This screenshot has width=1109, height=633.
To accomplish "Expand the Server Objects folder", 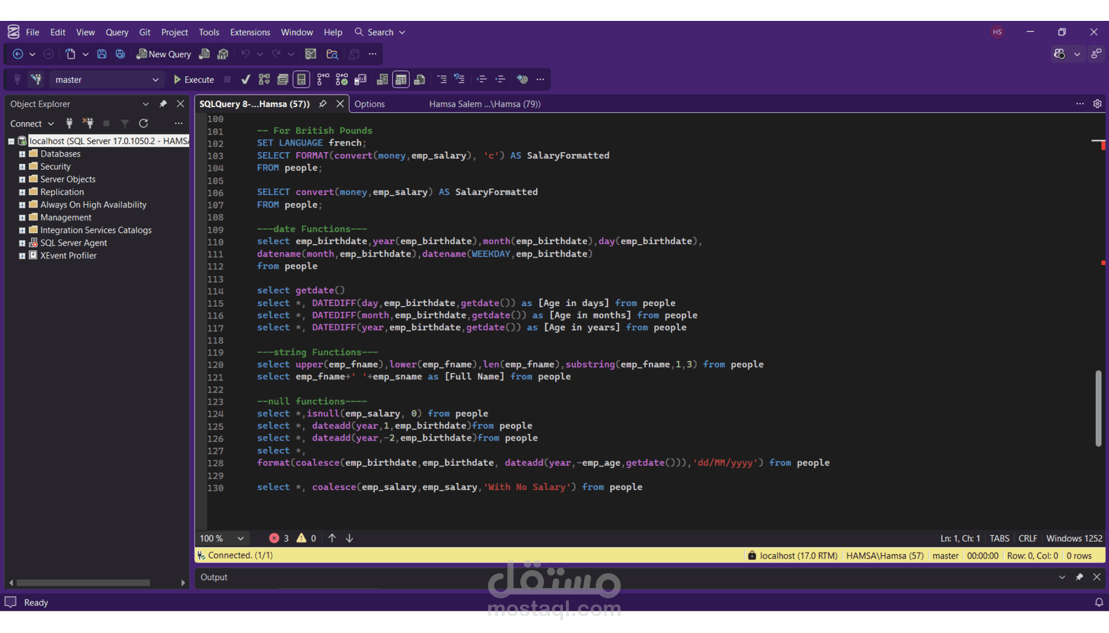I will pyautogui.click(x=22, y=179).
